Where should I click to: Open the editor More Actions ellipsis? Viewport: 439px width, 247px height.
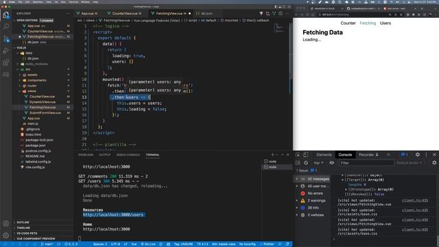pos(287,14)
